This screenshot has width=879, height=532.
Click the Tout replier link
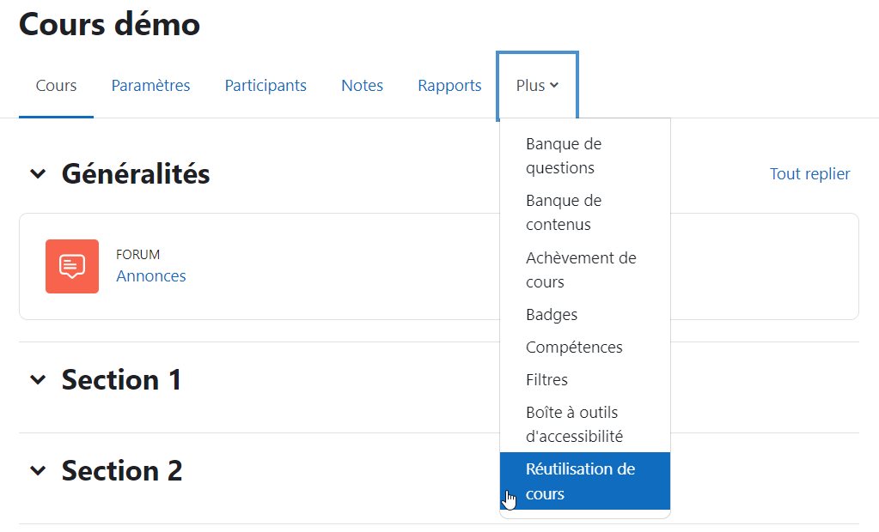(x=809, y=174)
